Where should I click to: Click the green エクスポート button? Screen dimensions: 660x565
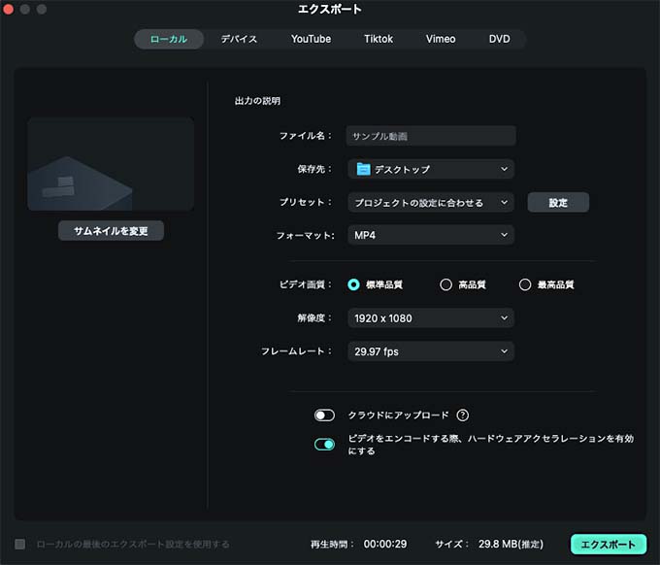(x=609, y=545)
